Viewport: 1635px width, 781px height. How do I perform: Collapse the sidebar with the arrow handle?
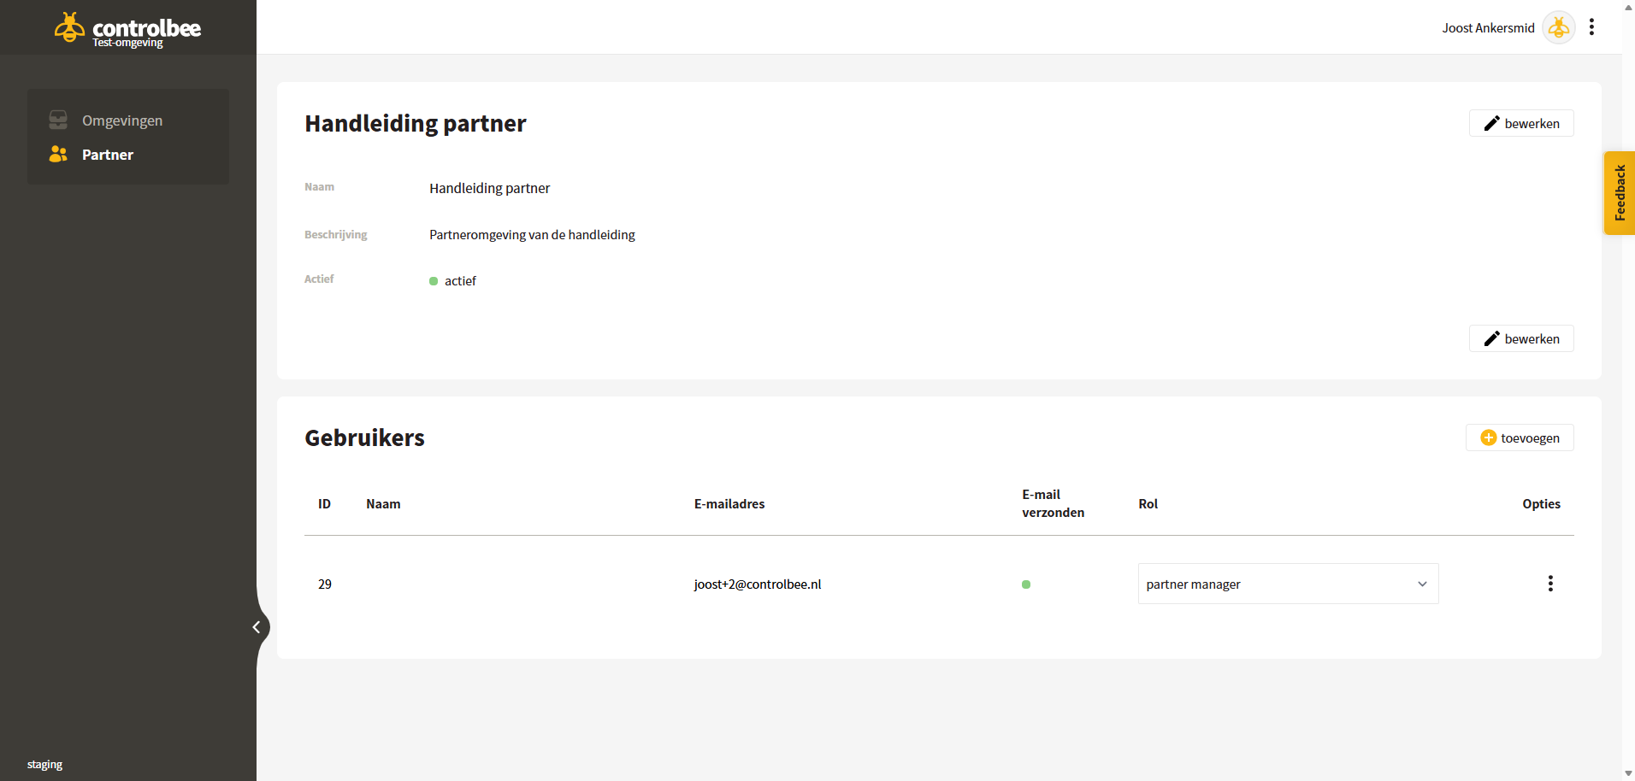click(256, 627)
